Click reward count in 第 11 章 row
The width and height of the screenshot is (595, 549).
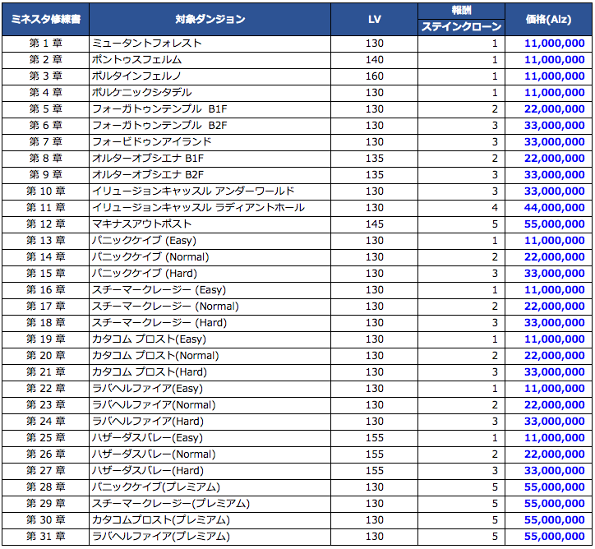461,208
